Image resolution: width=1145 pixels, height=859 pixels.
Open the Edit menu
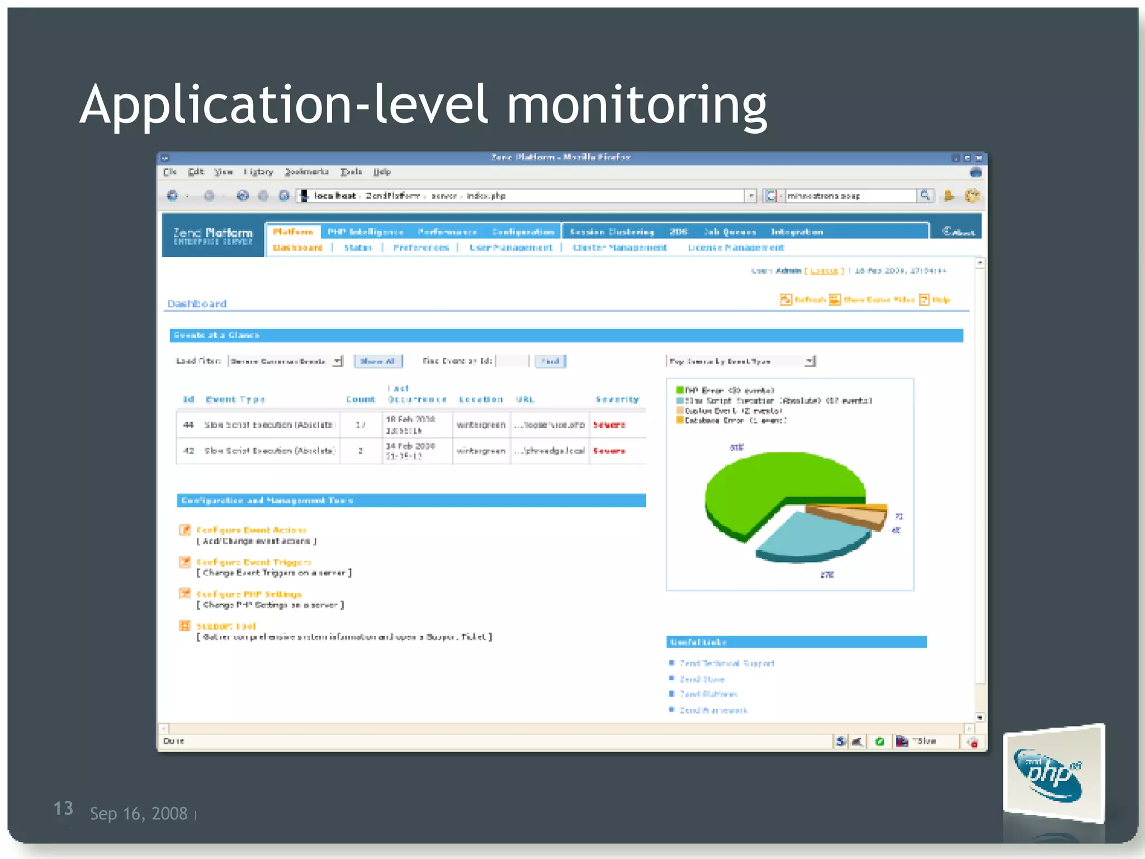(x=195, y=172)
